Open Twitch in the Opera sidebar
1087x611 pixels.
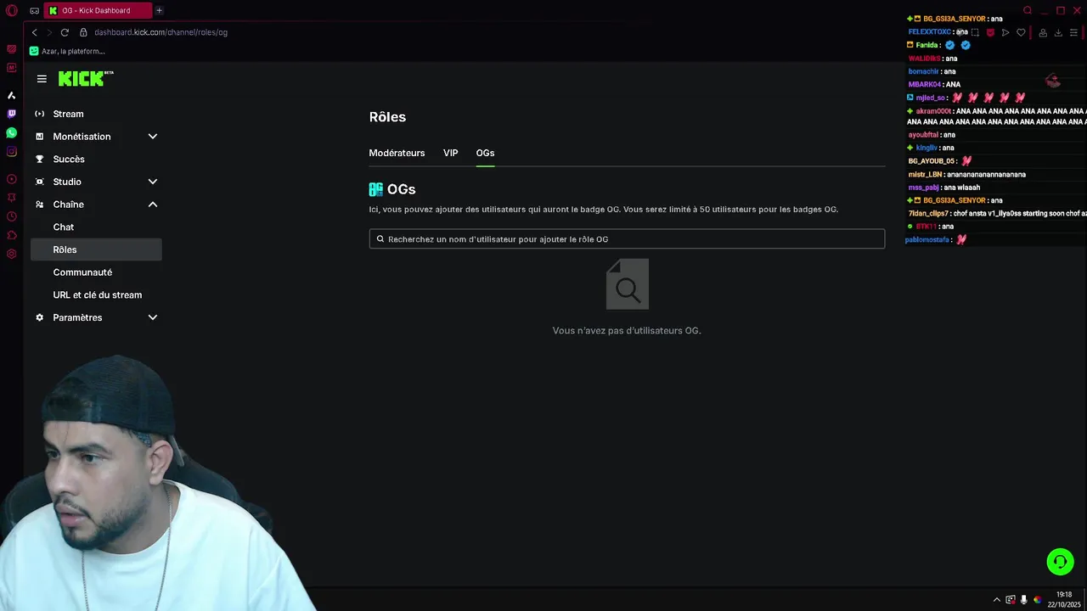[x=11, y=114]
